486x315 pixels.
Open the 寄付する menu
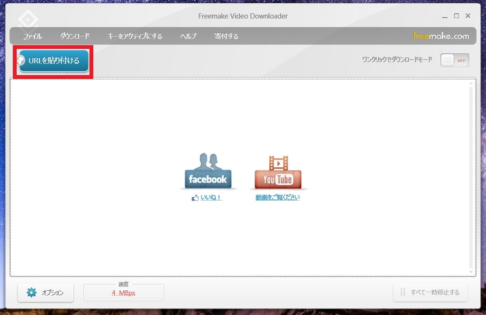[x=226, y=36]
